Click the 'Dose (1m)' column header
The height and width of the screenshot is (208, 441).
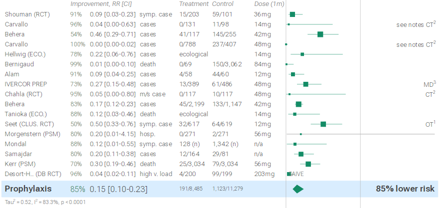click(269, 4)
